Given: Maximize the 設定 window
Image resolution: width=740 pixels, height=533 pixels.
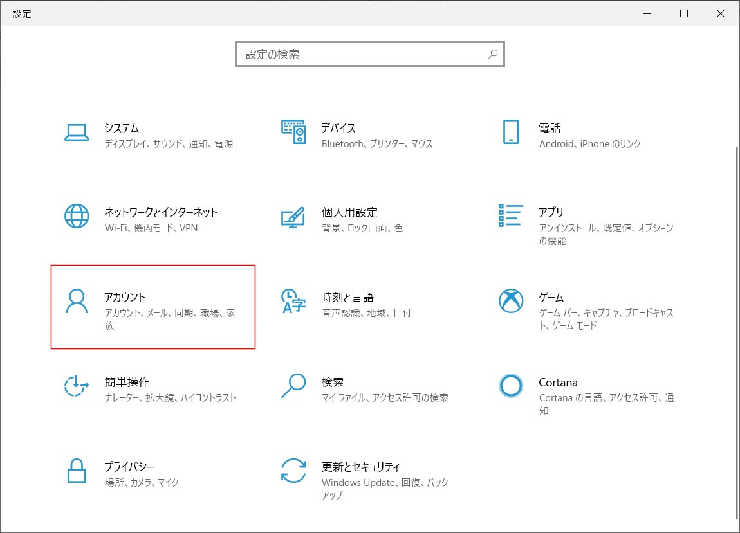Looking at the screenshot, I should point(684,14).
